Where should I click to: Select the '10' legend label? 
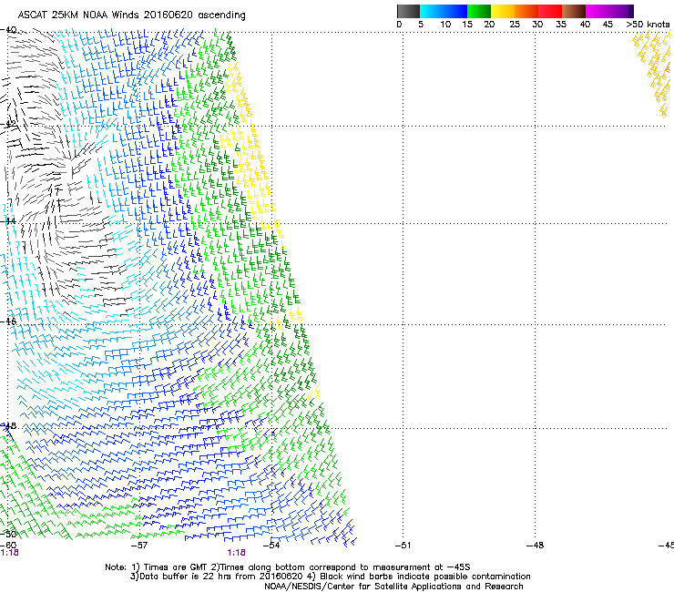445,25
